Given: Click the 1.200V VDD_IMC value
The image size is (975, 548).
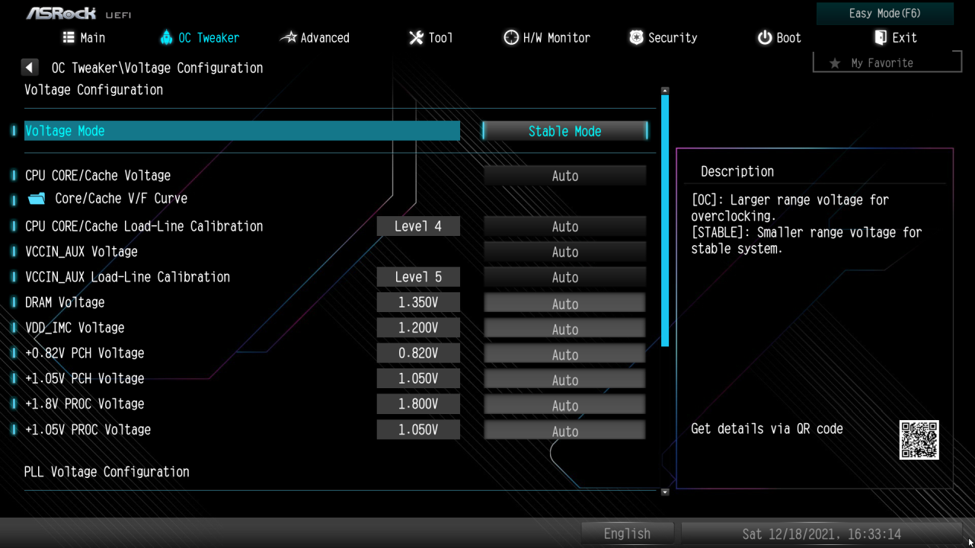Looking at the screenshot, I should (418, 328).
